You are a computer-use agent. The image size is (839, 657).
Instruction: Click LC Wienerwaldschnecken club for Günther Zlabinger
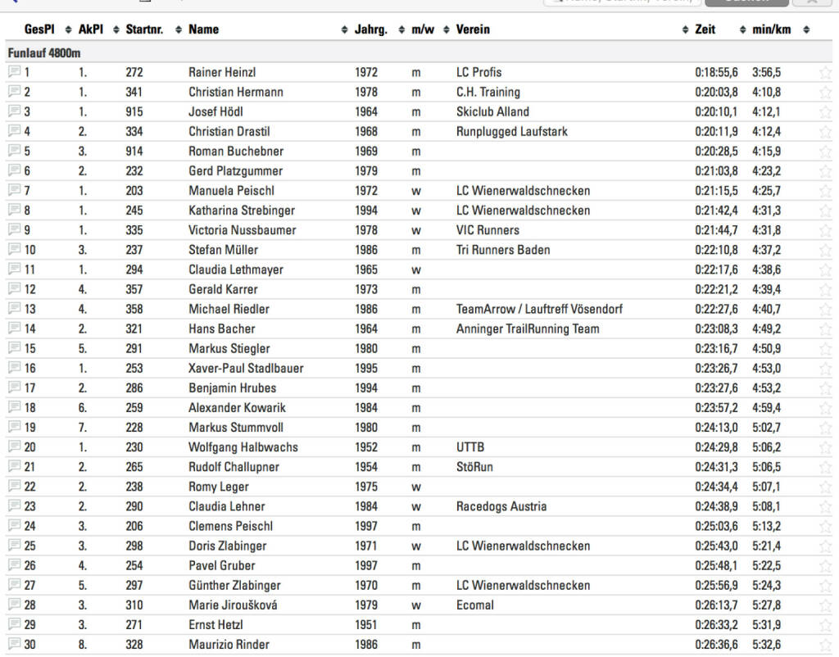[x=523, y=585]
